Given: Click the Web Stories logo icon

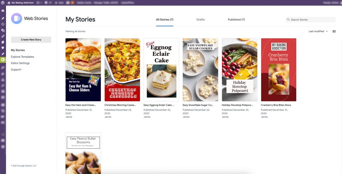Looking at the screenshot, I should coord(16,19).
